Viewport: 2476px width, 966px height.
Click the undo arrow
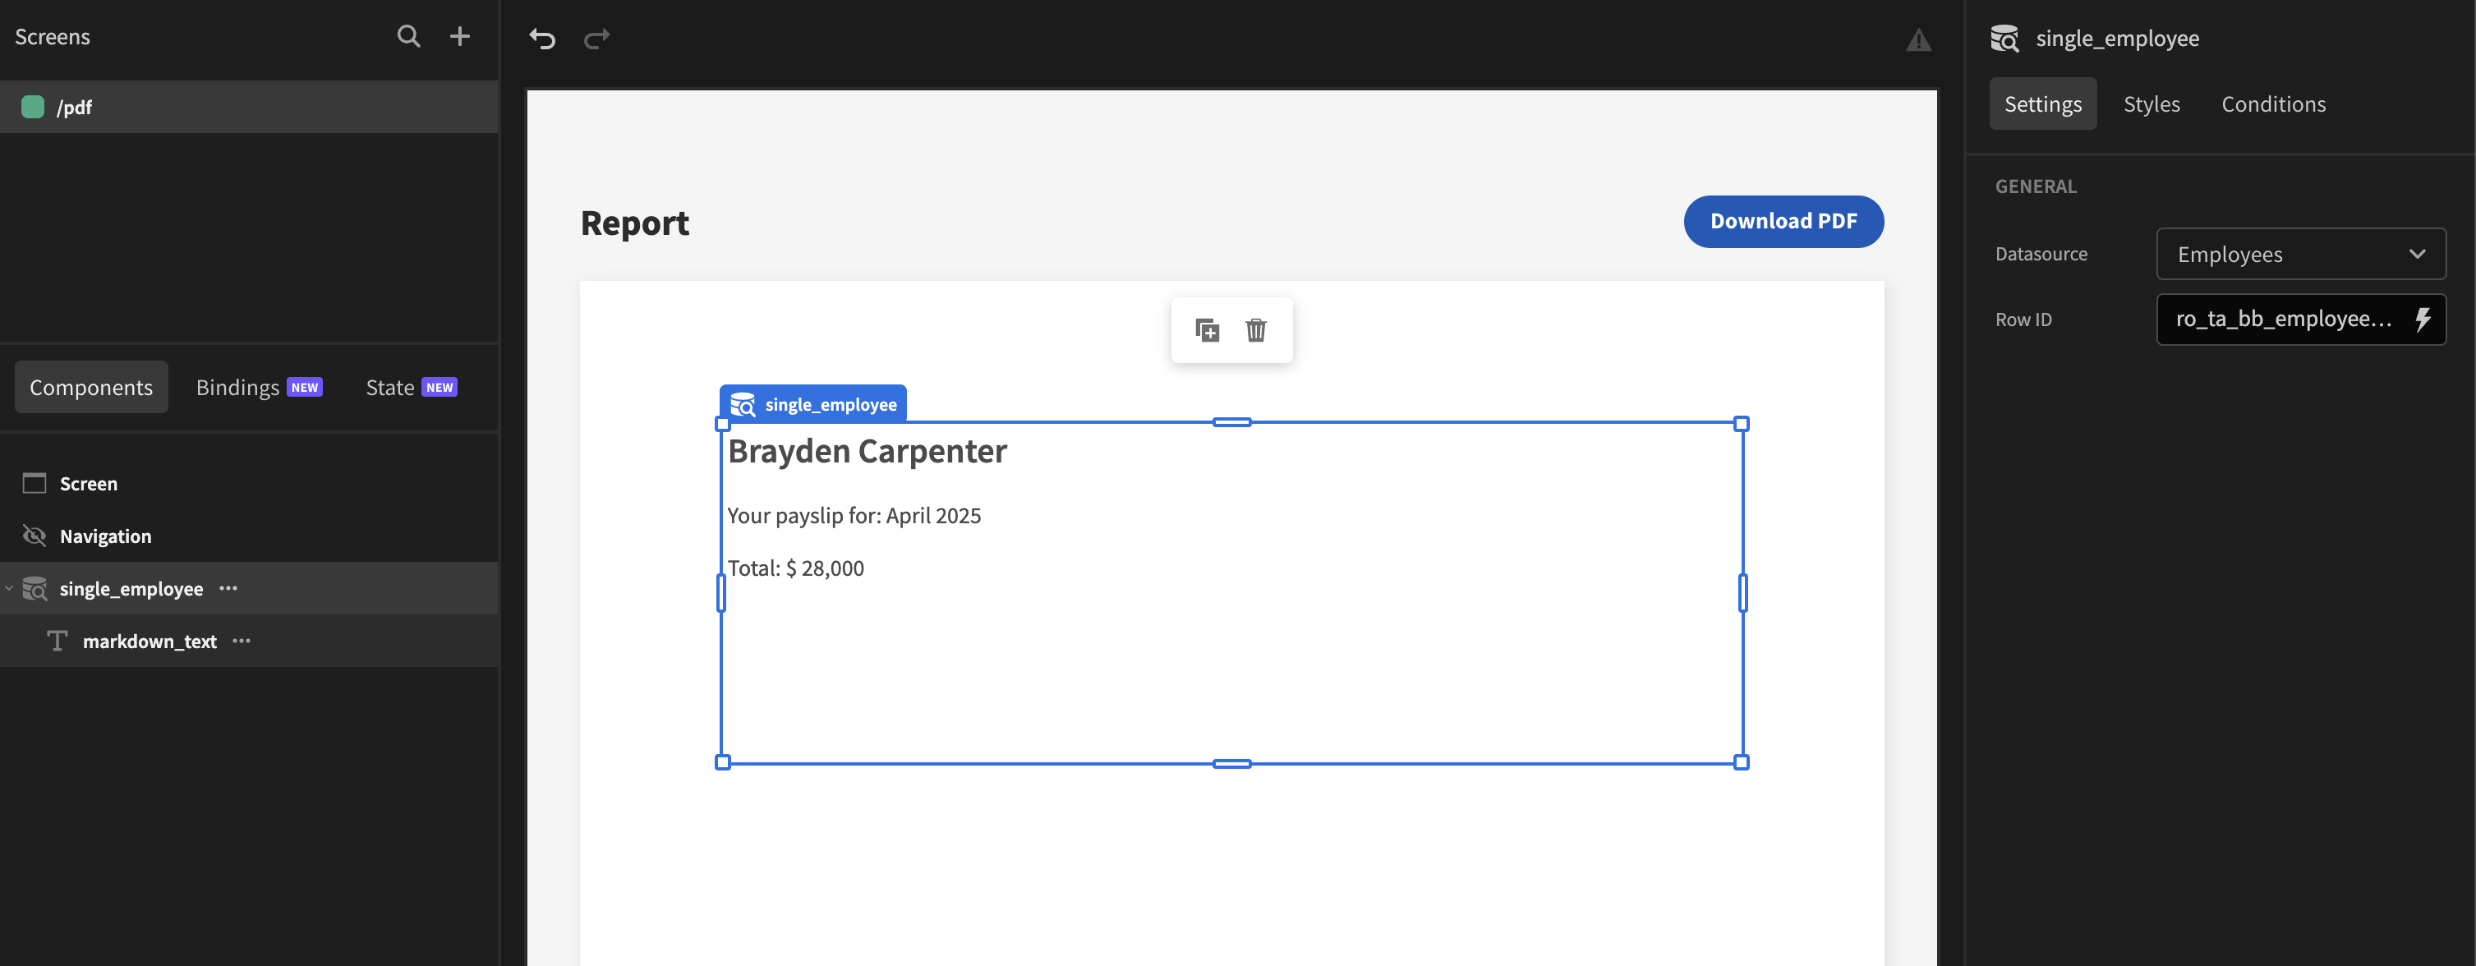(x=542, y=39)
